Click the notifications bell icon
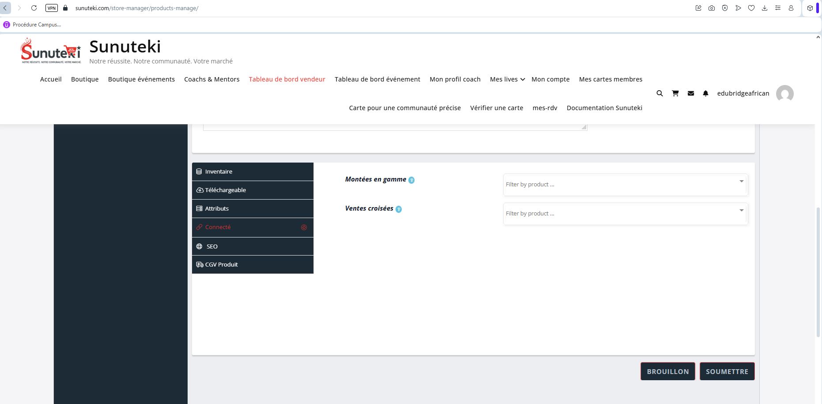 click(x=705, y=93)
